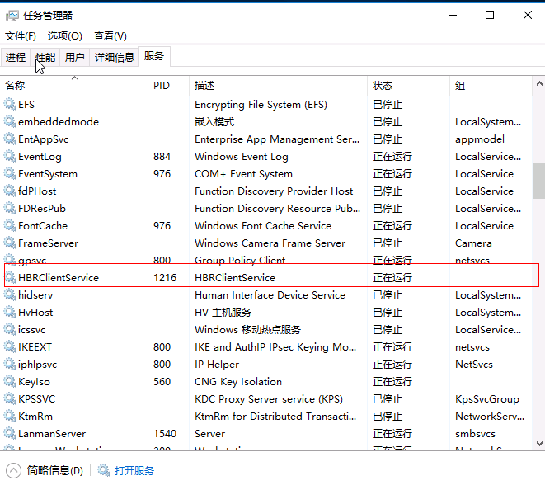
Task: Click 'Windows Event Log' description
Action: (242, 157)
